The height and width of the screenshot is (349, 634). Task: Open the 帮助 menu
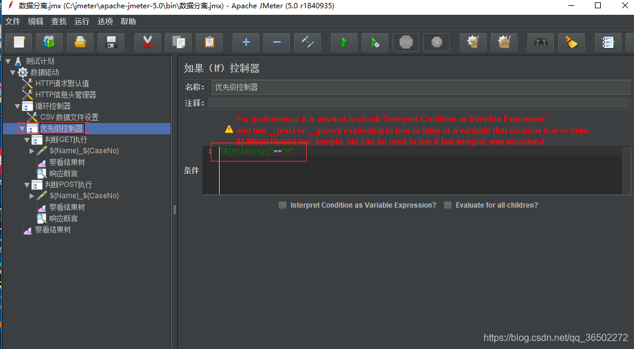[128, 21]
